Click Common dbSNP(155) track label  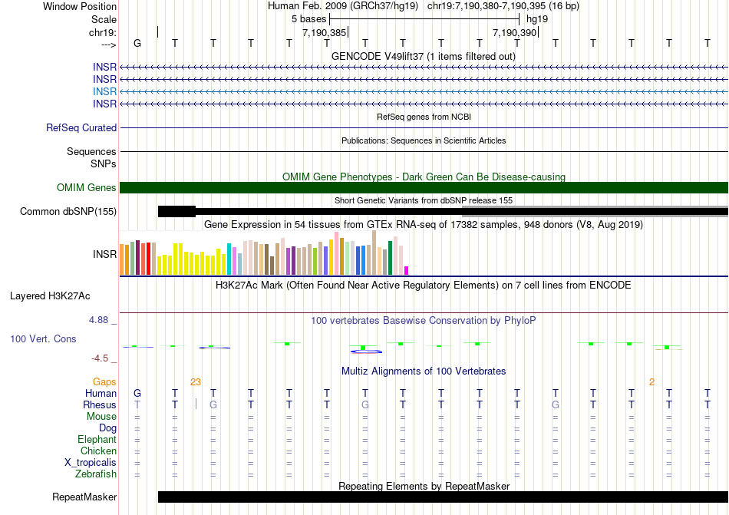pos(68,212)
